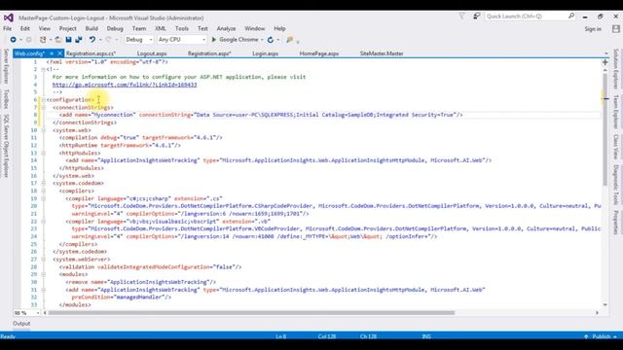Open the Navigate Backward history dropdown arrow

click(20, 40)
